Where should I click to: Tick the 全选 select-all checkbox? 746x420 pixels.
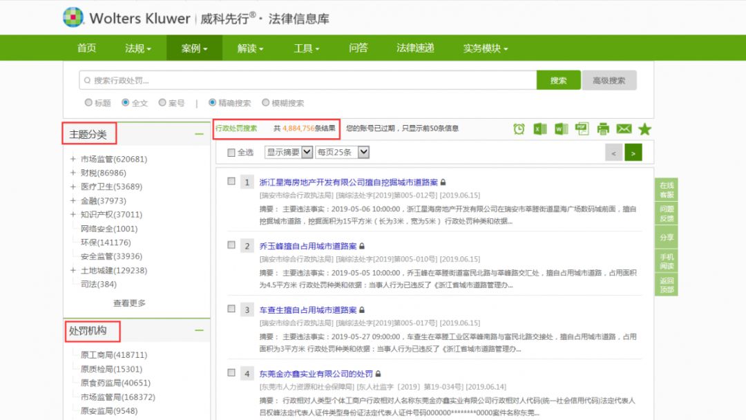coord(231,153)
